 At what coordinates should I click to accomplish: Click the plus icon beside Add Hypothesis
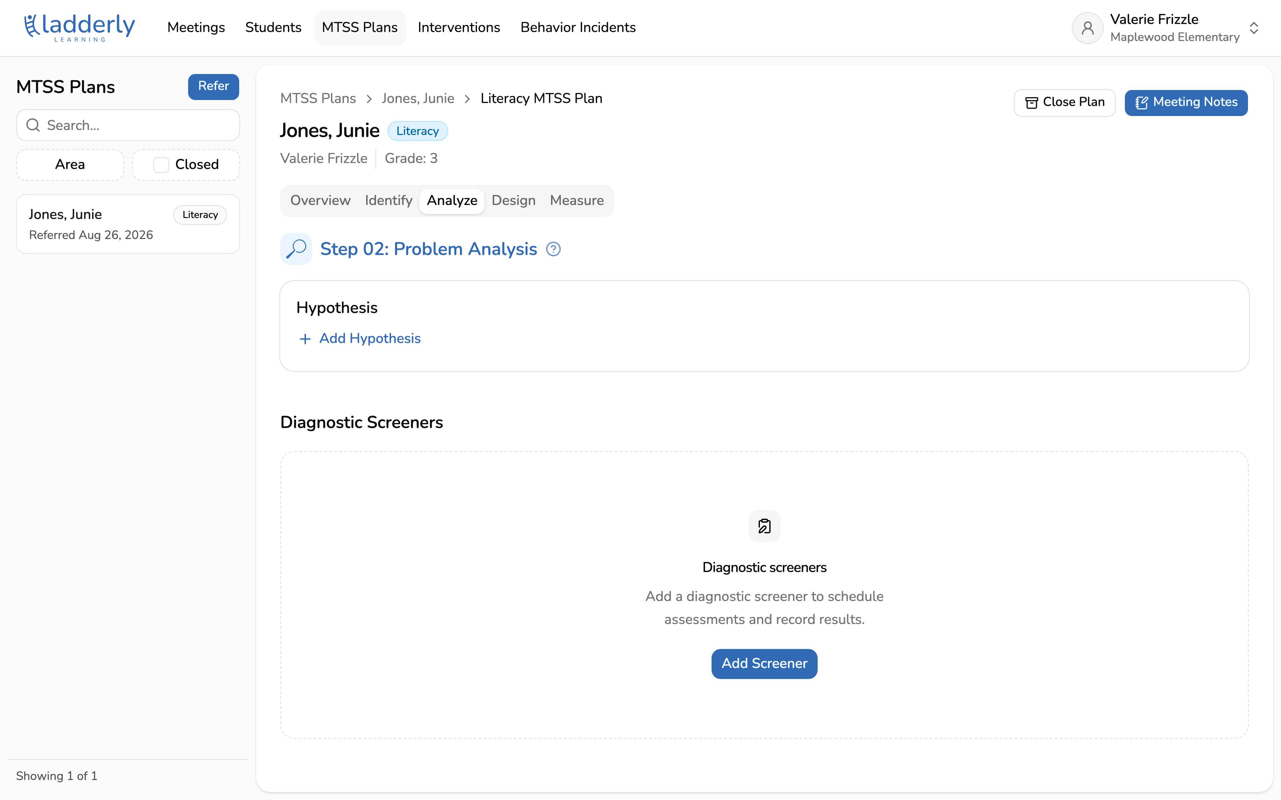(305, 339)
